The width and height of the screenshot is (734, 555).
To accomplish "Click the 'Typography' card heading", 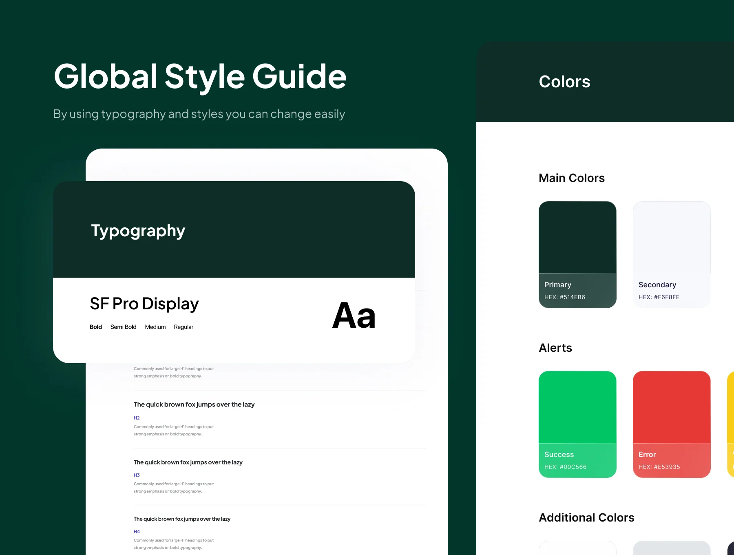I will coord(138,231).
